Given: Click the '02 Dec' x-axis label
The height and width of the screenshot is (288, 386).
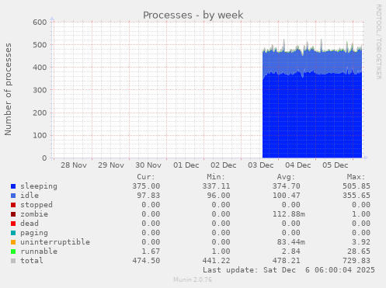Looking at the screenshot, I should click(224, 165).
